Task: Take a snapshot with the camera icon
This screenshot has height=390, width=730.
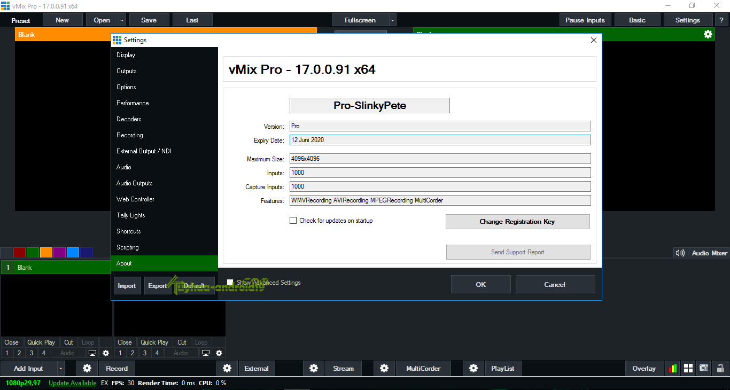Action: coord(704,368)
